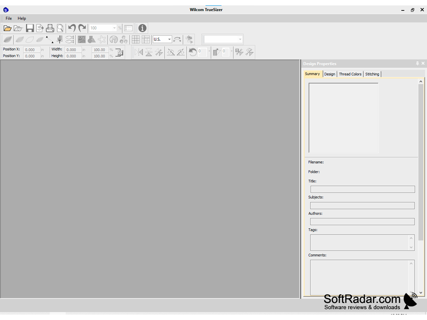This screenshot has height=320, width=427.
Task: Click the rotate by angle curved arrow icon
Action: (x=193, y=52)
